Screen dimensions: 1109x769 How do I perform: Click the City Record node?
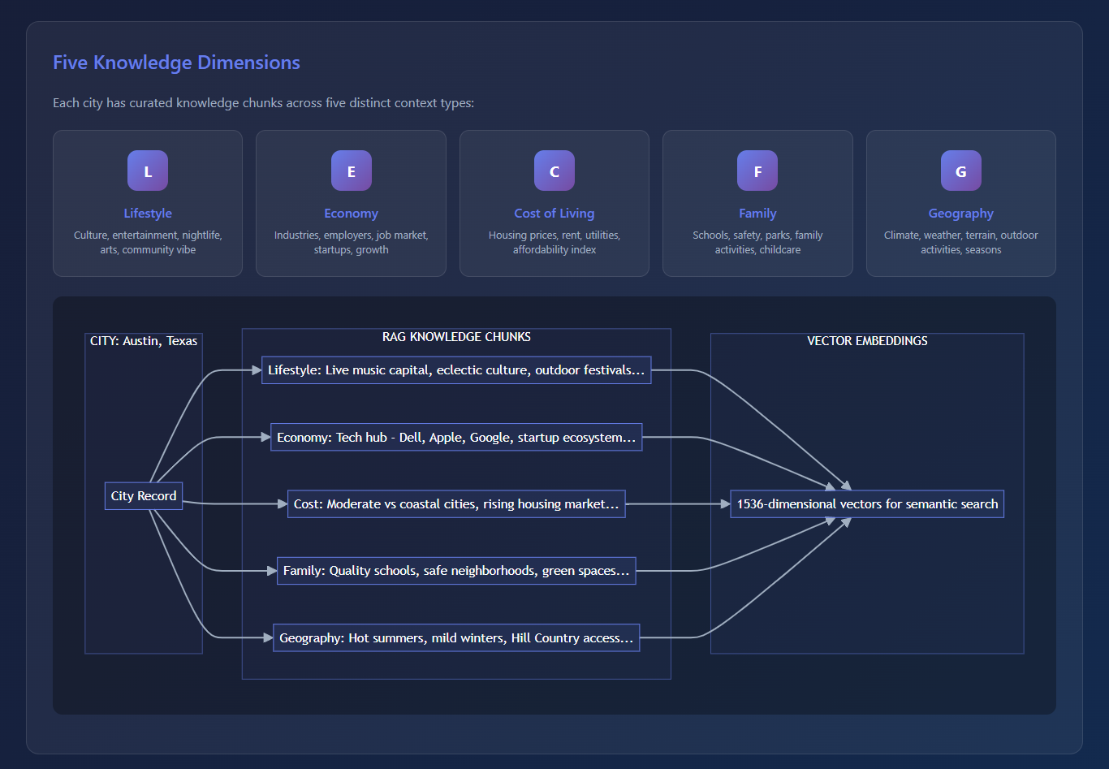pyautogui.click(x=144, y=496)
